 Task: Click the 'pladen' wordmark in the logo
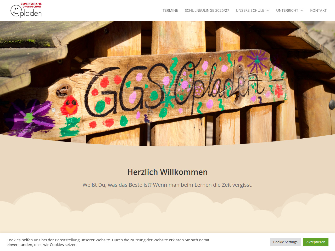(31, 14)
